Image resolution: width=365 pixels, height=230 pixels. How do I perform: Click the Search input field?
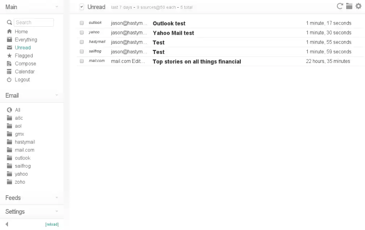click(34, 22)
